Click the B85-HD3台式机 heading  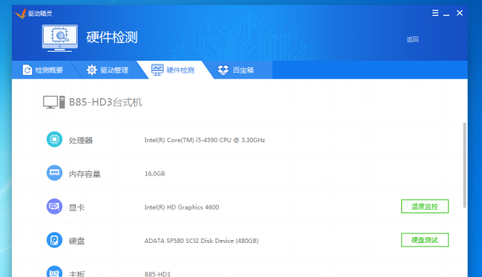click(105, 102)
